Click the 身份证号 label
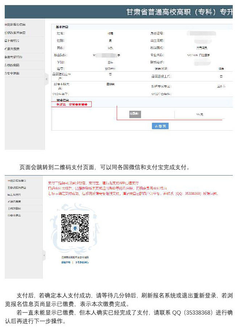 pos(157,33)
